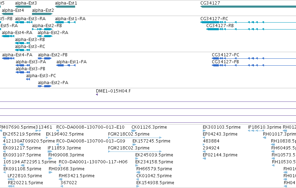
Task: Select the alpha-Est1 gene bar
Action: (x=65, y=7)
